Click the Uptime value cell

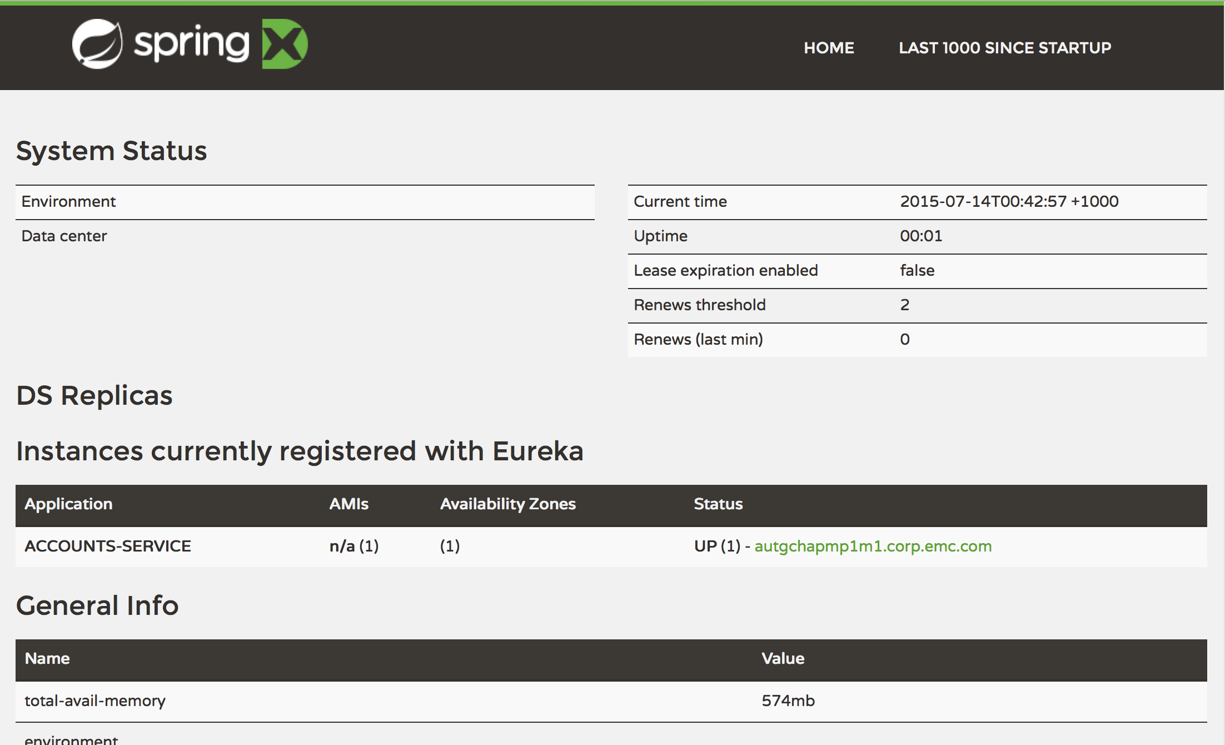(920, 236)
